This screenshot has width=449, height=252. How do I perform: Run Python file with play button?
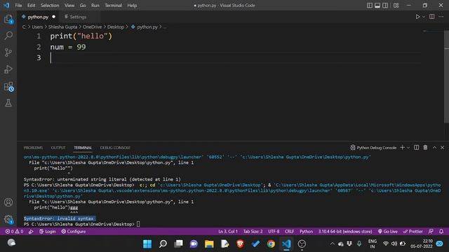tap(418, 17)
